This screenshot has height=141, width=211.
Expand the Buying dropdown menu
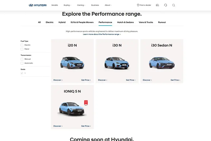(x=68, y=5)
